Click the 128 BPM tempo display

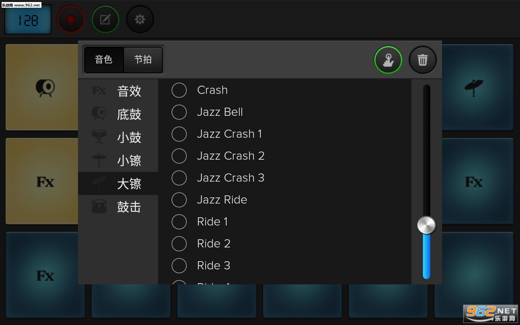[28, 19]
